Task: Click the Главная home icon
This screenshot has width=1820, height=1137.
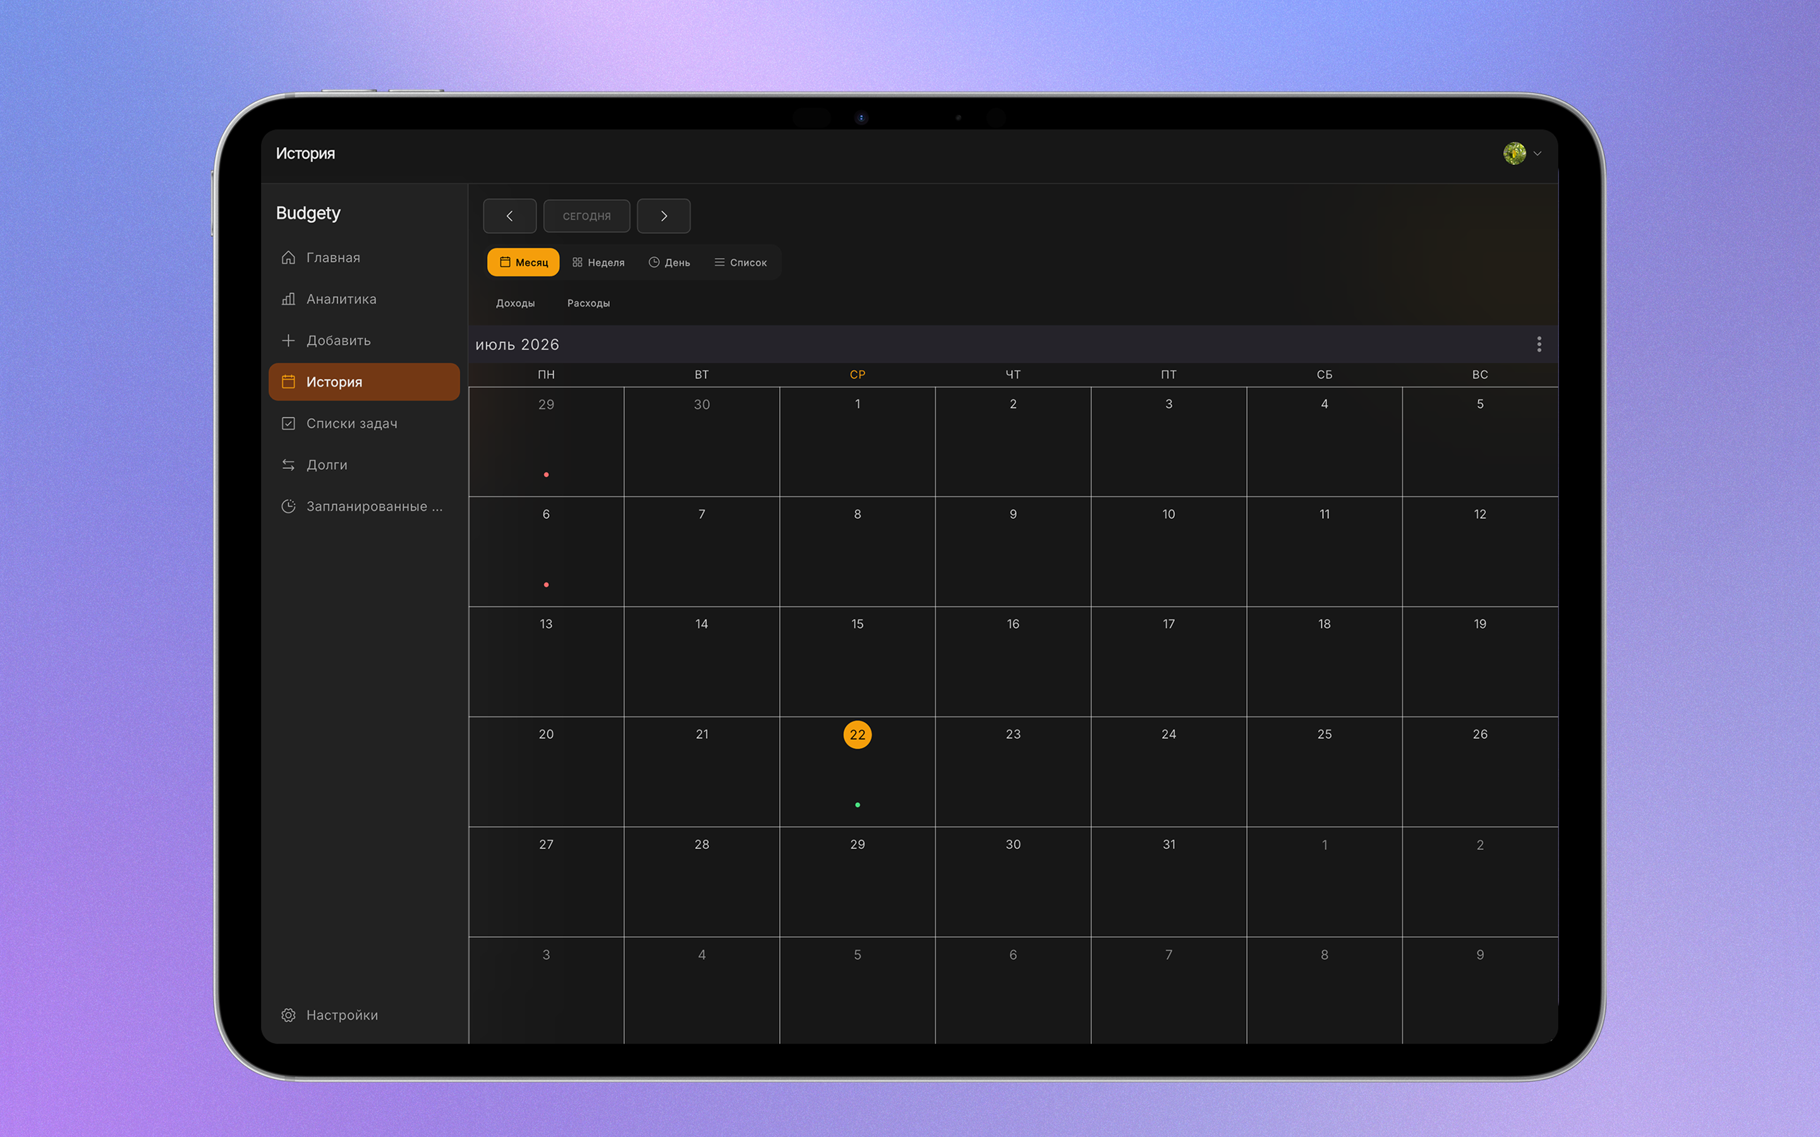Action: 288,257
